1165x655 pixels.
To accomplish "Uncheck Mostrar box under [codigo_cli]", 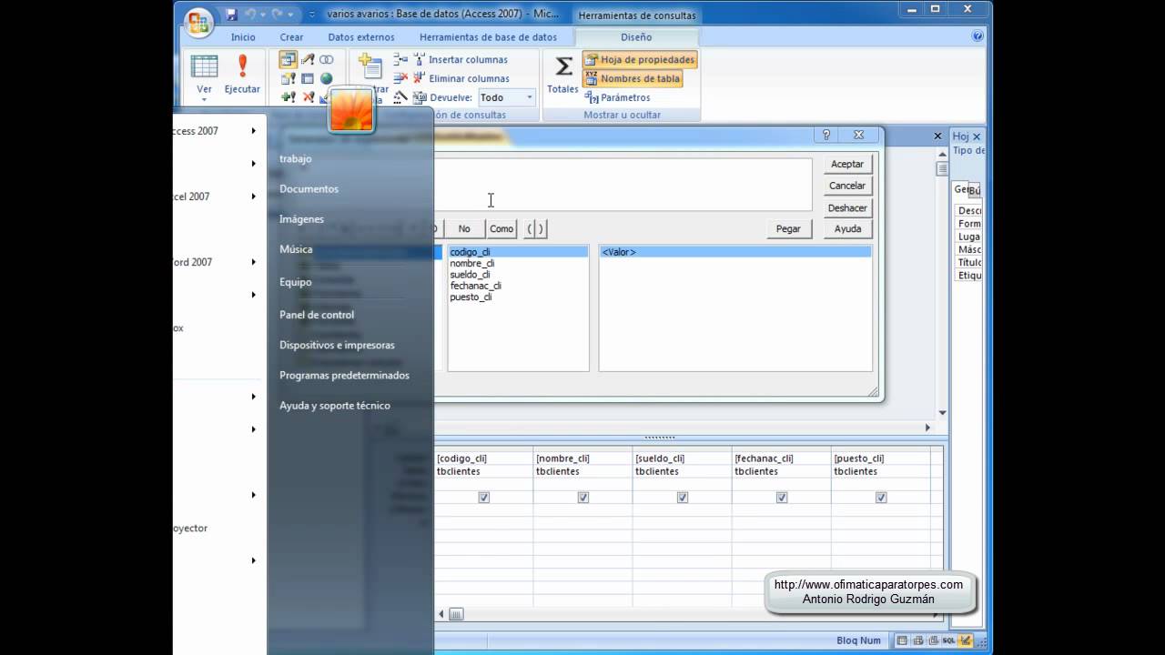I will pyautogui.click(x=483, y=498).
